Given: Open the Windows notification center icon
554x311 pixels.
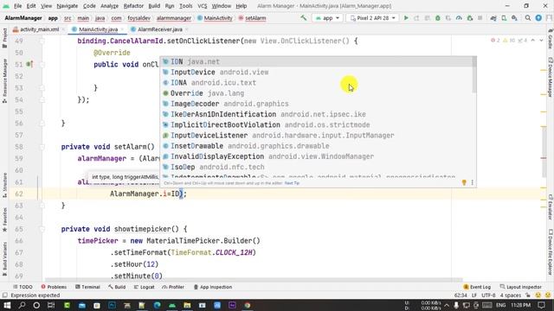Looking at the screenshot, I should [541, 305].
